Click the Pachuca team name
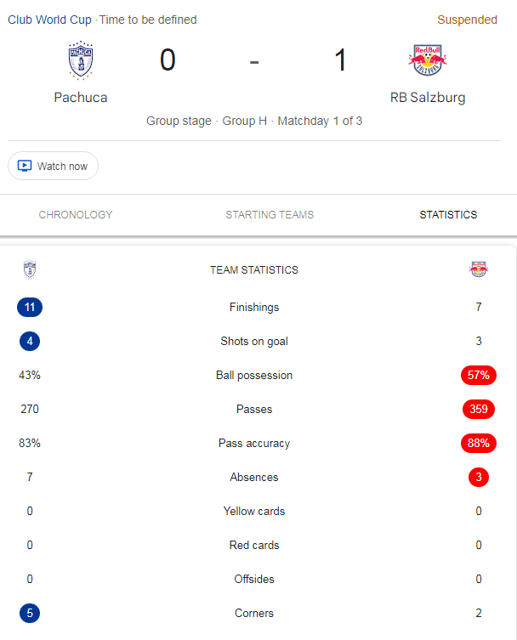This screenshot has width=517, height=640. coord(81,98)
